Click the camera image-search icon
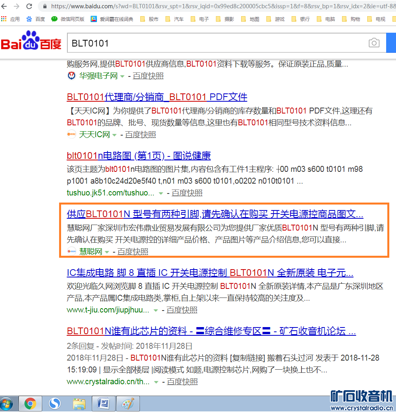 point(374,43)
